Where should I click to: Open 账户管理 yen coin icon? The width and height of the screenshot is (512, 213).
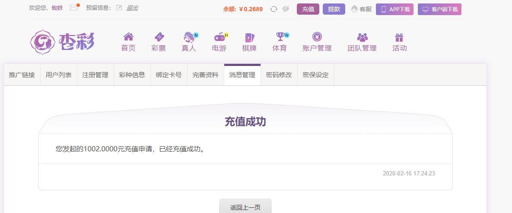click(317, 37)
